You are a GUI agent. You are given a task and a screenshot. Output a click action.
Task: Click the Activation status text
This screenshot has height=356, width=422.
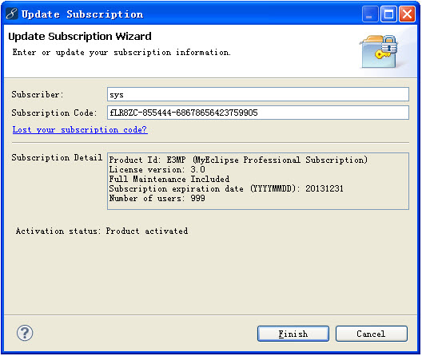tap(102, 231)
